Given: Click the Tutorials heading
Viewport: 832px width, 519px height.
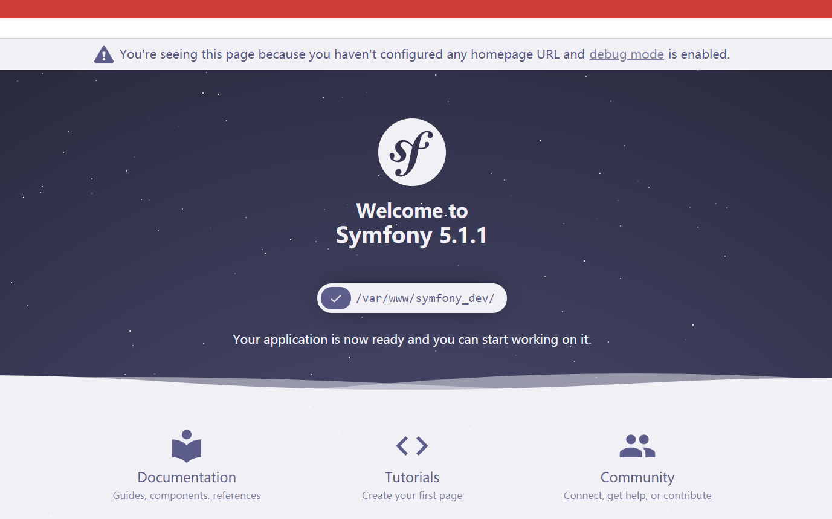Looking at the screenshot, I should (412, 477).
